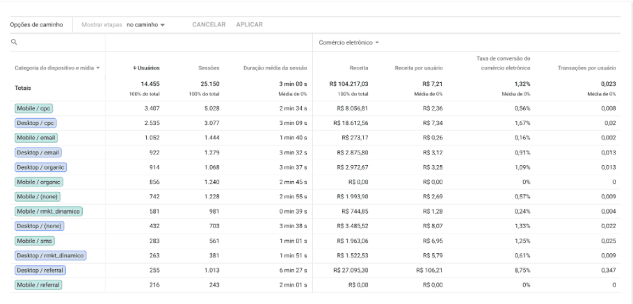This screenshot has width=633, height=304.
Task: Select the Desktop / referral tag
Action: click(x=40, y=270)
